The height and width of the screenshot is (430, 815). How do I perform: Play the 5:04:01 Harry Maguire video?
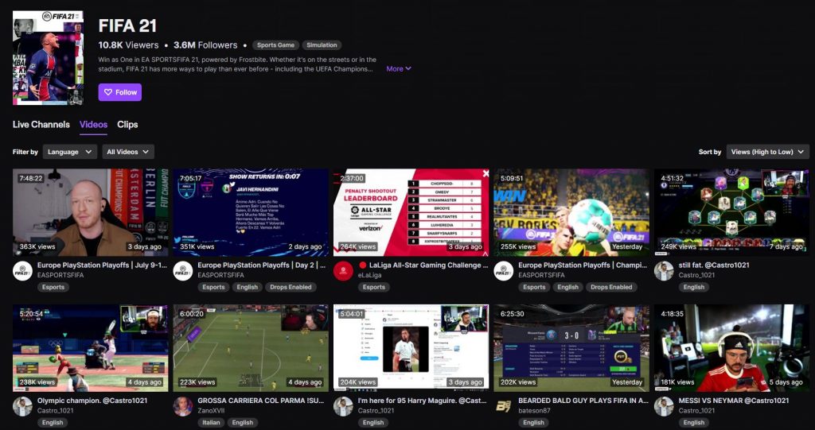click(411, 348)
